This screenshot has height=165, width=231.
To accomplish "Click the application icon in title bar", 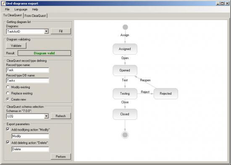I will click(x=3, y=3).
